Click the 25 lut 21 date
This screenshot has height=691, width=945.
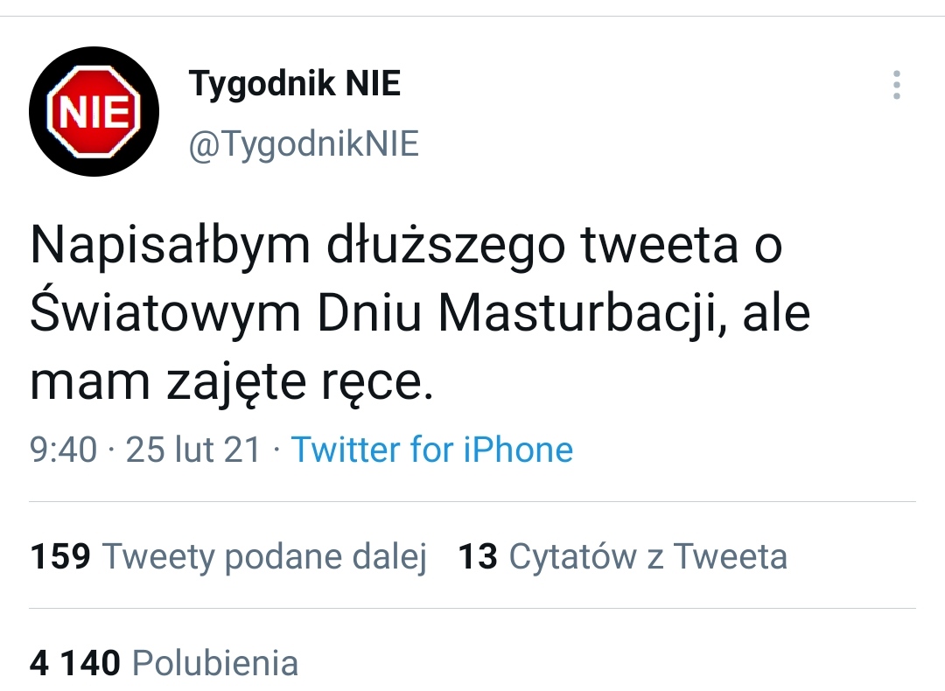193,450
